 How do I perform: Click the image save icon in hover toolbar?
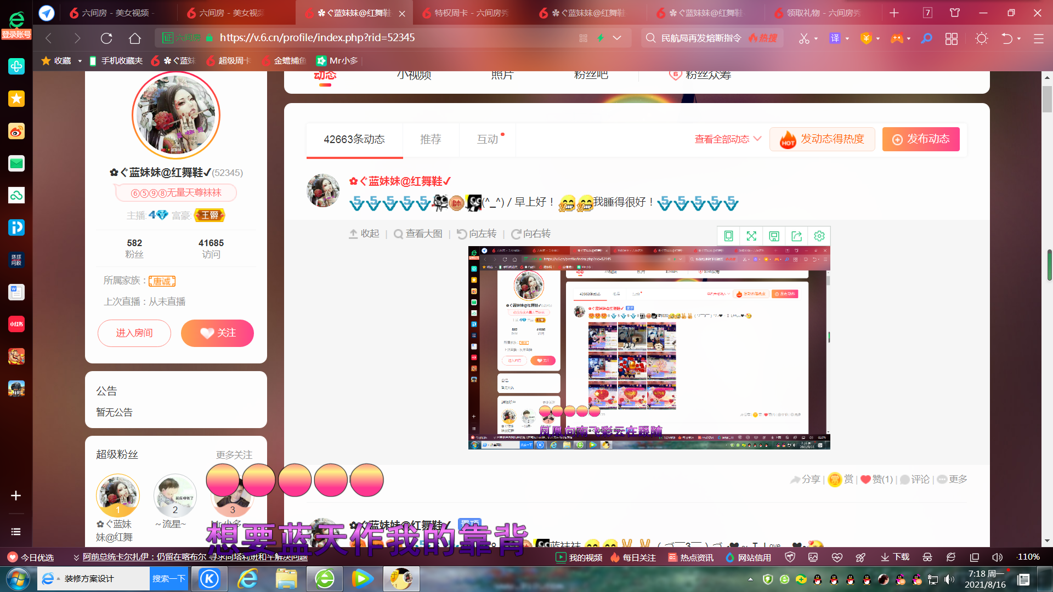coord(774,236)
